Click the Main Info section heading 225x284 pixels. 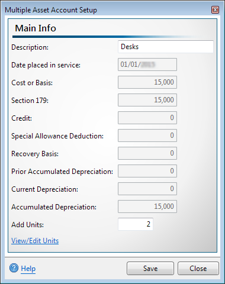(36, 28)
